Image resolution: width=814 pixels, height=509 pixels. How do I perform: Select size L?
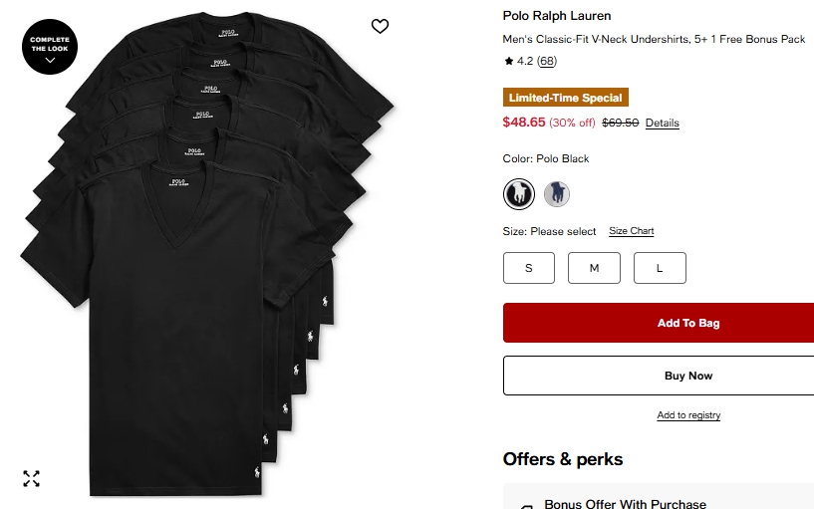tap(660, 268)
